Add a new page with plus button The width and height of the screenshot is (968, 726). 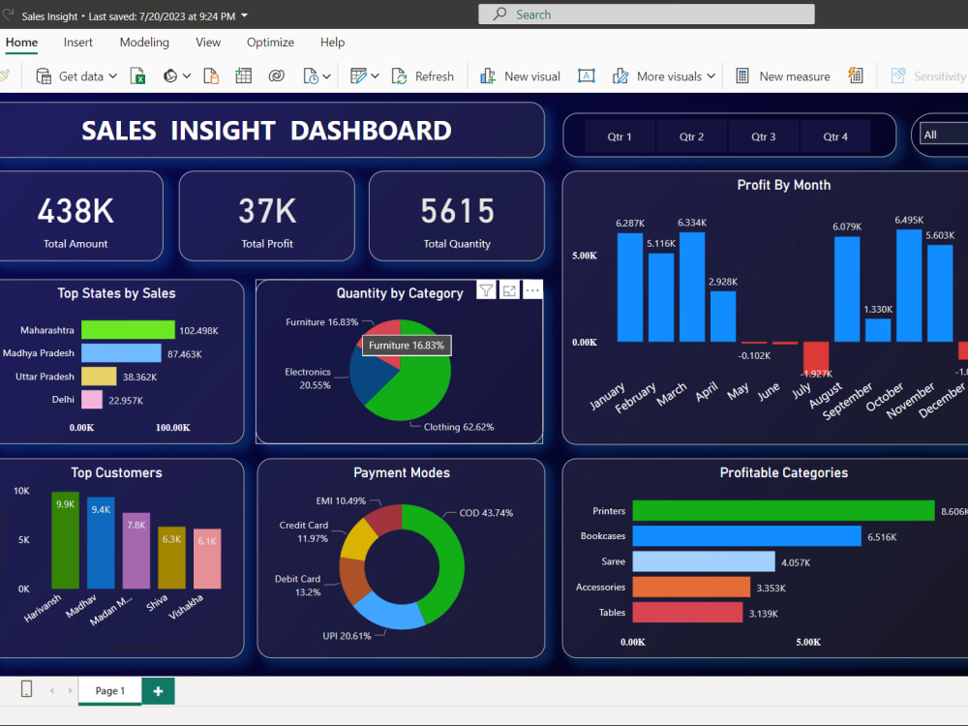158,691
